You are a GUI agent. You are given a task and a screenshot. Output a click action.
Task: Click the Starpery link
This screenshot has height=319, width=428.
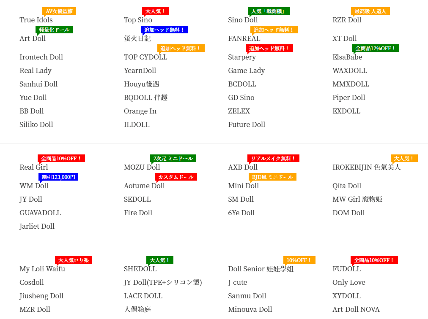(241, 57)
